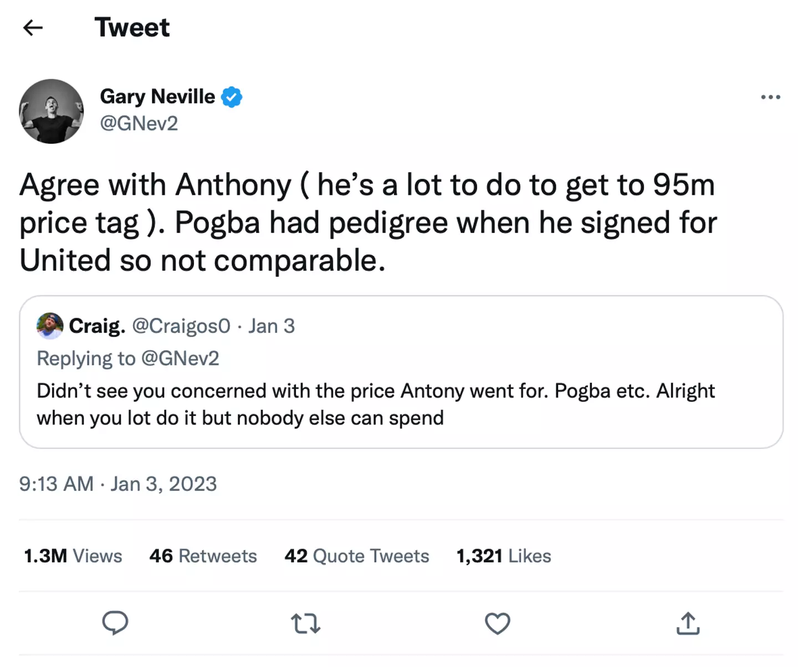The image size is (798, 667).
Task: View the 1,321 Likes list
Action: (x=503, y=556)
